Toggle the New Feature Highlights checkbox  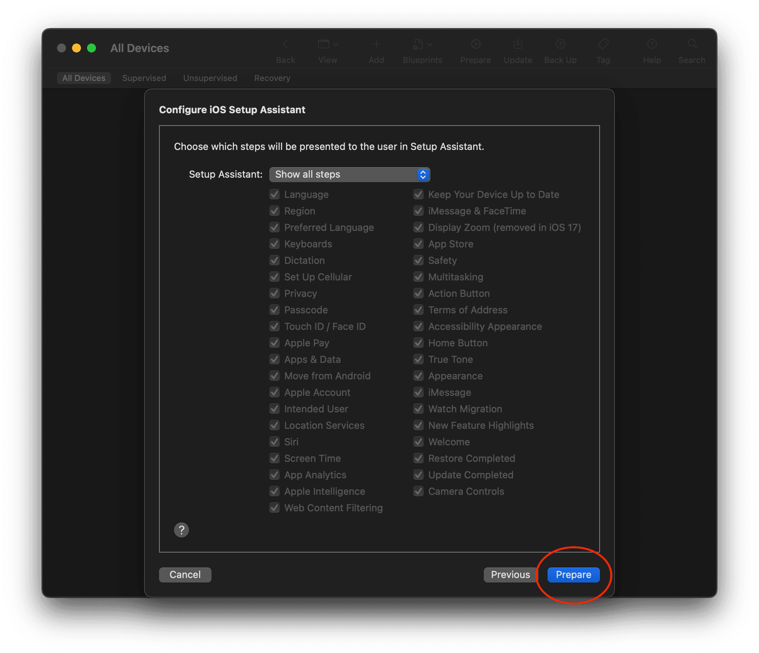[x=418, y=425]
